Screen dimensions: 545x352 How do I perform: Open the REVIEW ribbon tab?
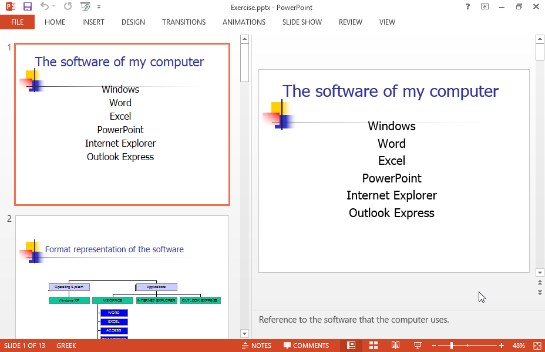tap(351, 22)
